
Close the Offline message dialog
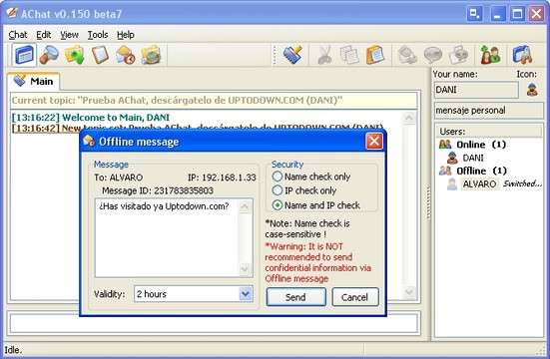pyautogui.click(x=374, y=142)
